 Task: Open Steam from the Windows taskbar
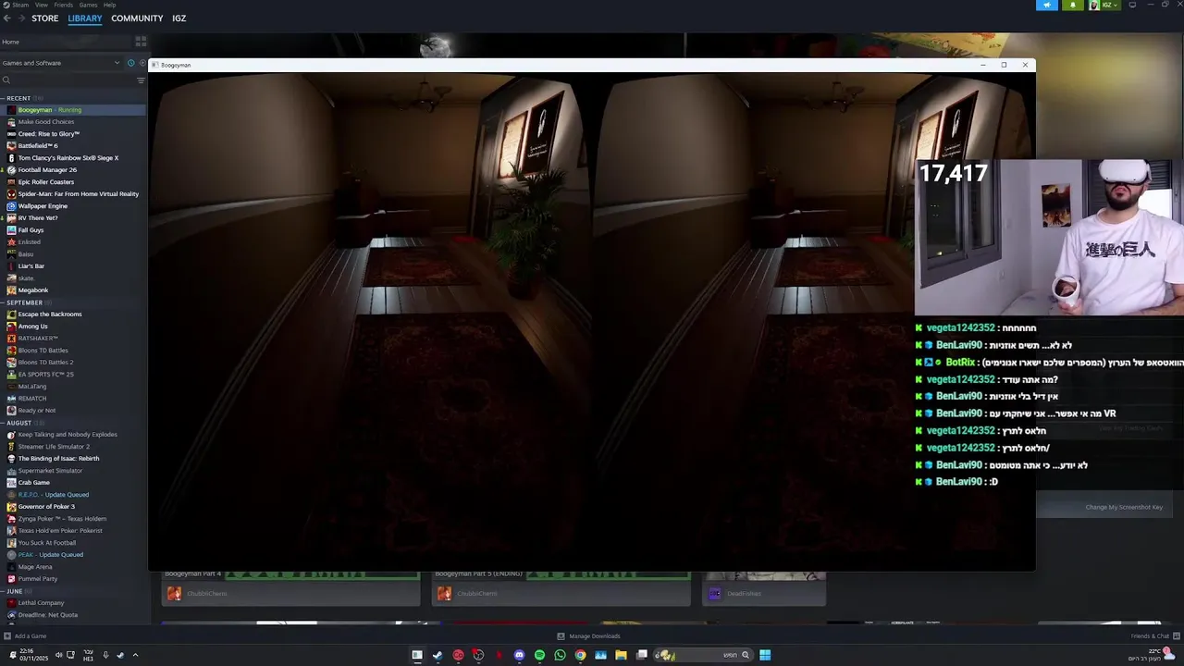click(x=438, y=655)
